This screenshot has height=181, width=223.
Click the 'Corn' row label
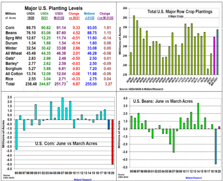(10, 28)
